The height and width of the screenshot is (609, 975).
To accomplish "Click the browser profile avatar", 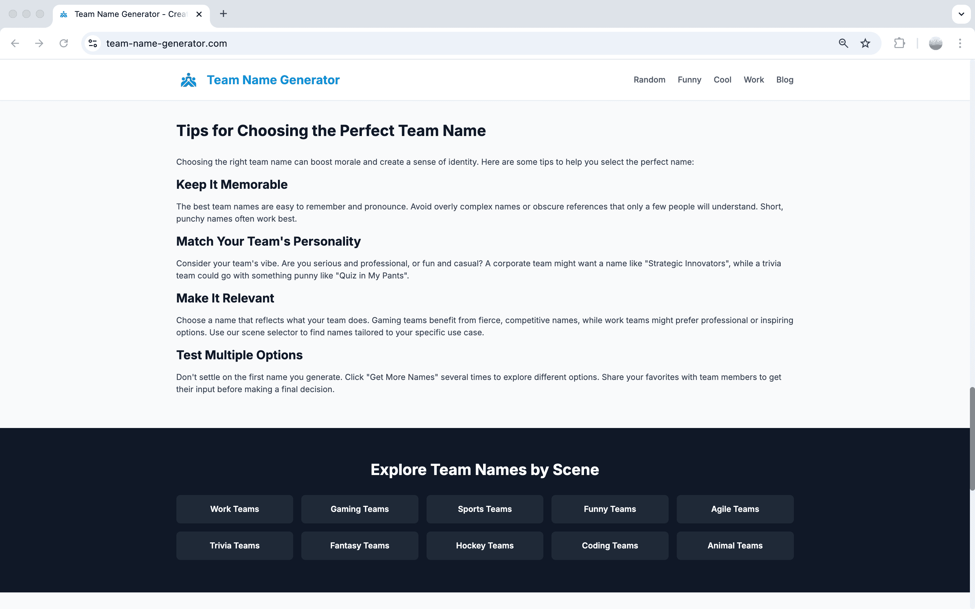I will (935, 43).
